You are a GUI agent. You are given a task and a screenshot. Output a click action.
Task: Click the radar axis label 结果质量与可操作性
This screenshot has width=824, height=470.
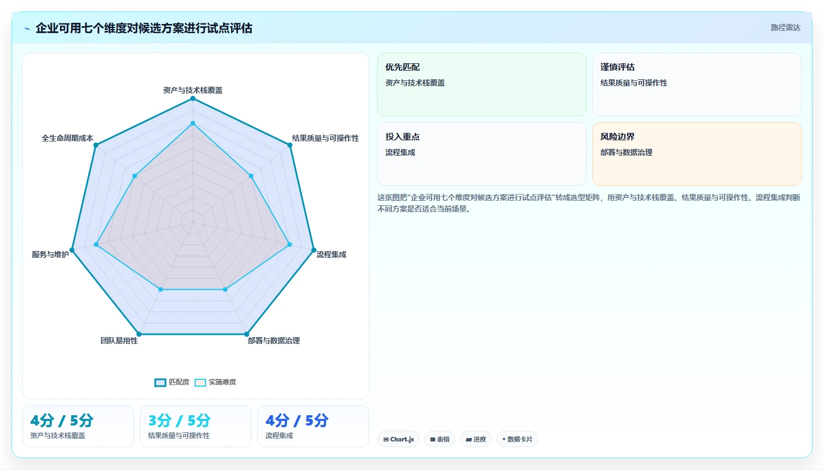click(x=325, y=138)
